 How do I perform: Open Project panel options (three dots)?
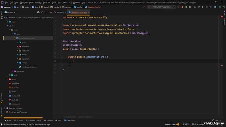[47, 12]
